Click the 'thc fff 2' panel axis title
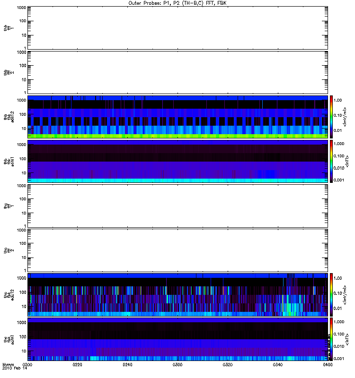This screenshot has width=355, height=378. tap(9, 250)
